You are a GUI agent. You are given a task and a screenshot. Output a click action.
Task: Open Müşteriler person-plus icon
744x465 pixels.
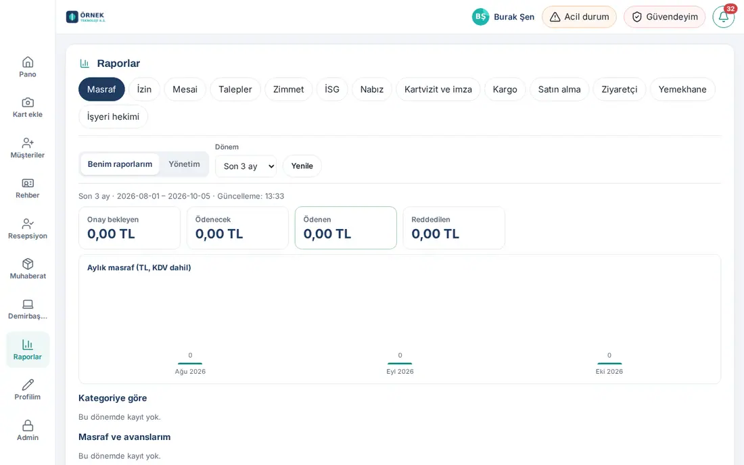pos(28,143)
